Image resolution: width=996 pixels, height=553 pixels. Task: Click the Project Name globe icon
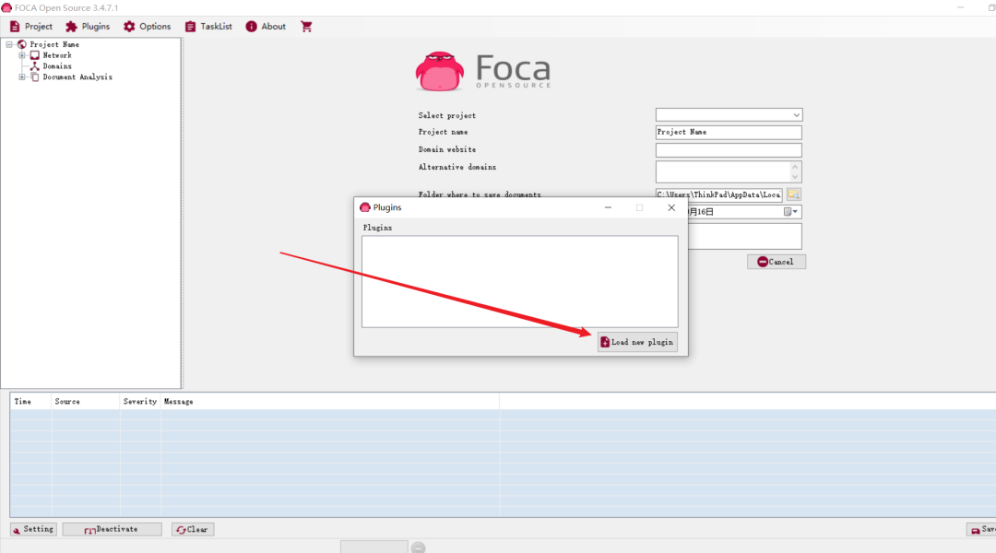click(21, 44)
